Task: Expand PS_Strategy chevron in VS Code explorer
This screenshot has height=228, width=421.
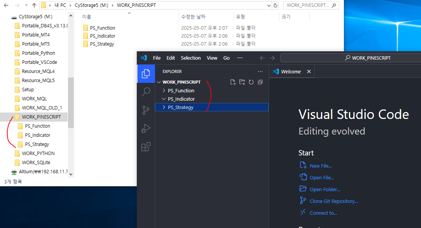Action: 164,107
